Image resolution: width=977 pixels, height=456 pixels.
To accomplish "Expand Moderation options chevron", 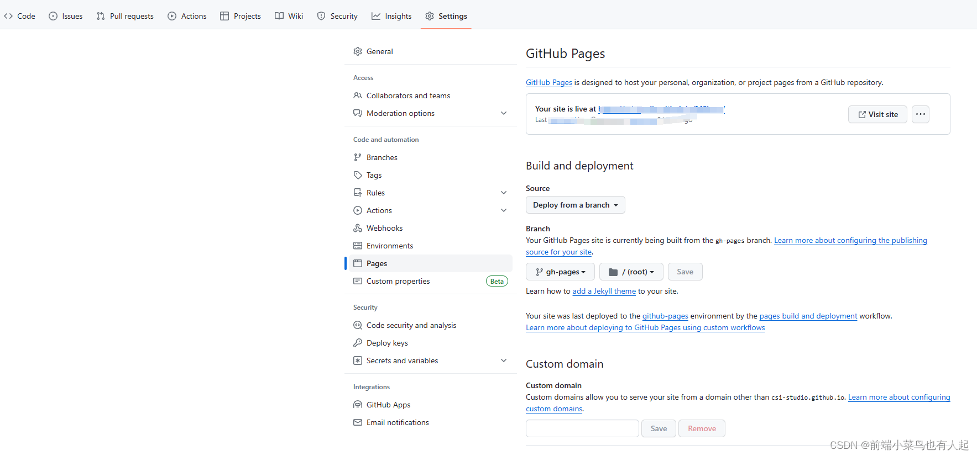I will click(504, 113).
